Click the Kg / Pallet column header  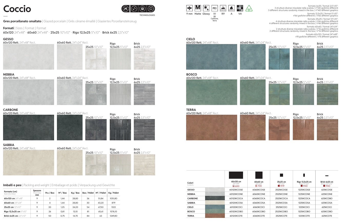point(113,193)
